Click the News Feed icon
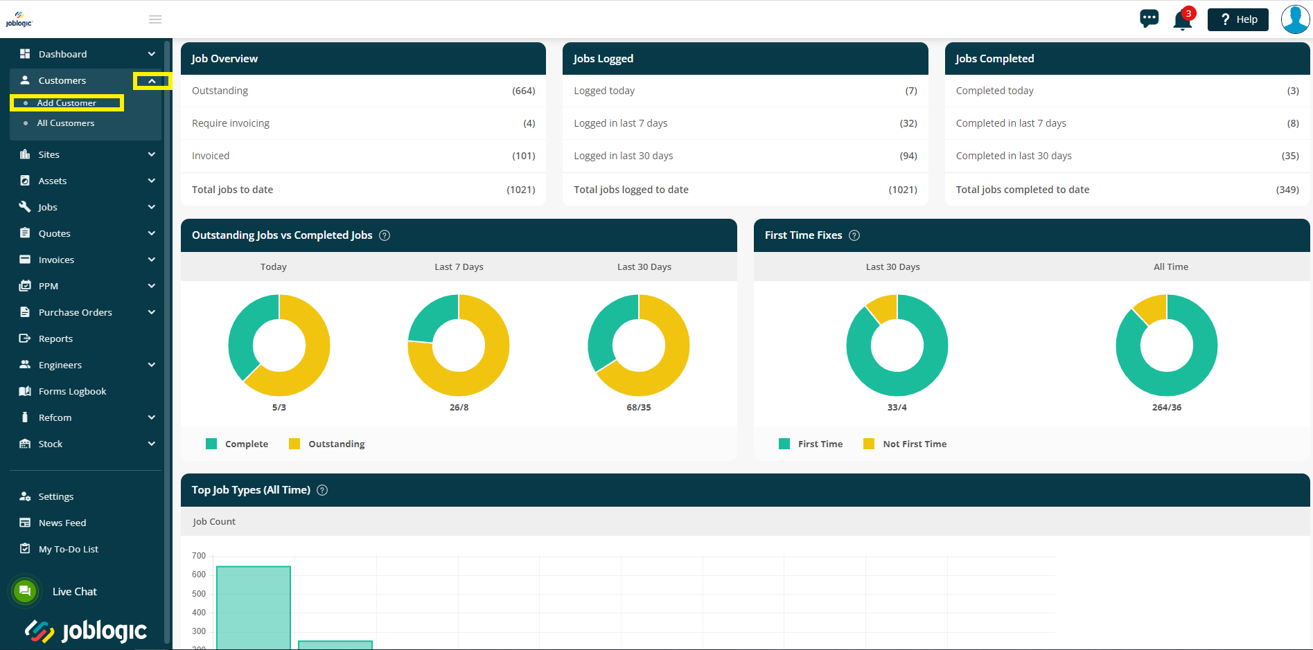The width and height of the screenshot is (1313, 650). click(25, 523)
